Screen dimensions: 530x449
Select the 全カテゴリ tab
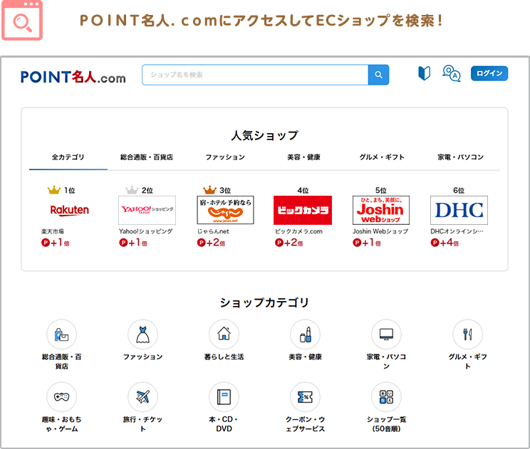[x=68, y=157]
